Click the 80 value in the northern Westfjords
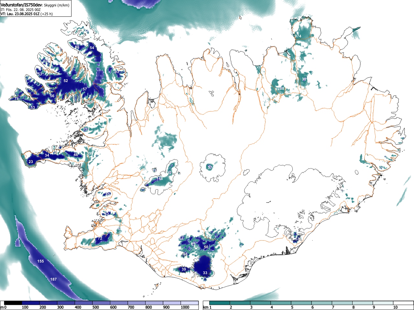Image resolution: width=414 pixels, height=310 pixels. [x=77, y=47]
